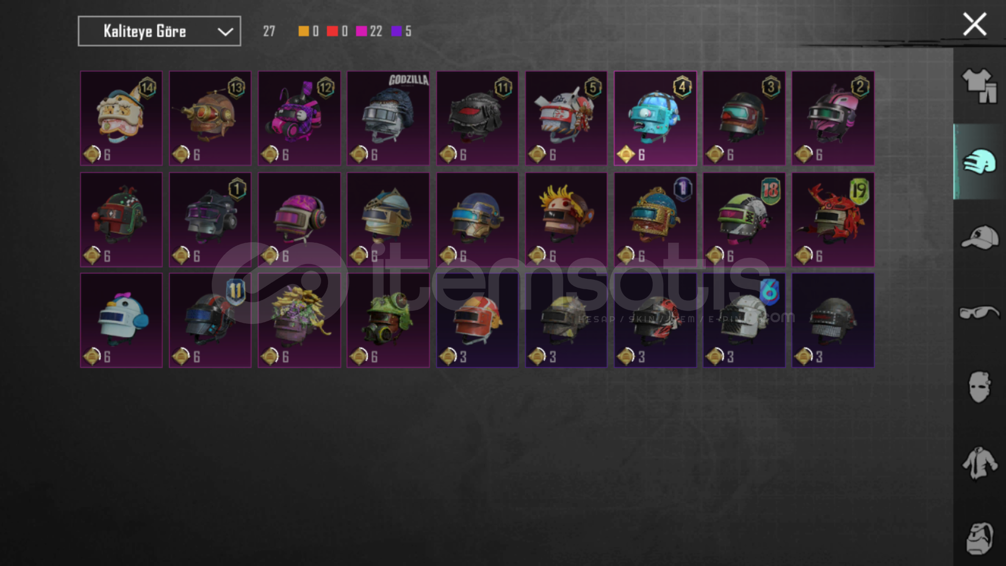
Task: Open the Kaliteye Göre sort dropdown
Action: (x=159, y=31)
